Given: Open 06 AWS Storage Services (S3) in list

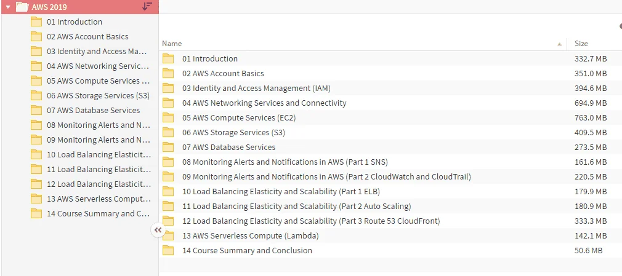Looking at the screenshot, I should tap(233, 132).
